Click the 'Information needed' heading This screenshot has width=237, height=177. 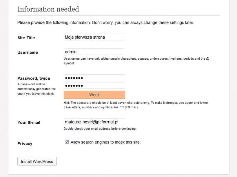point(48,9)
